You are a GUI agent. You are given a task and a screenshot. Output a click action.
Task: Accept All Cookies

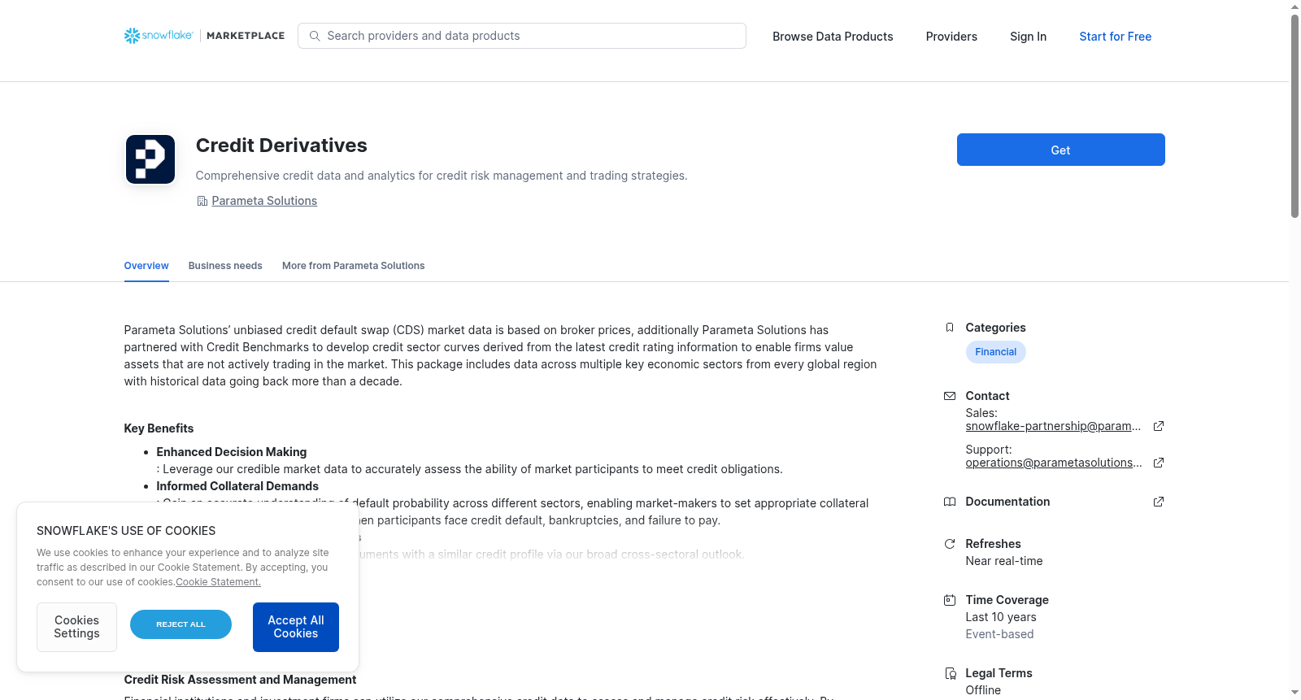(x=296, y=627)
